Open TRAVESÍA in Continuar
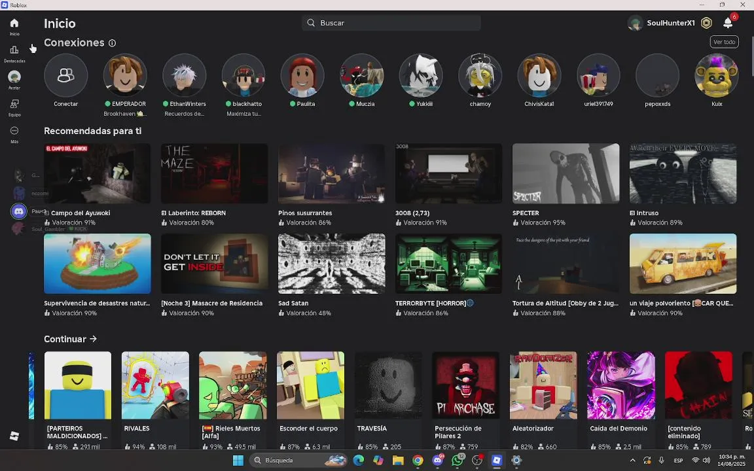Screen dimensions: 754x471 tap(388, 385)
